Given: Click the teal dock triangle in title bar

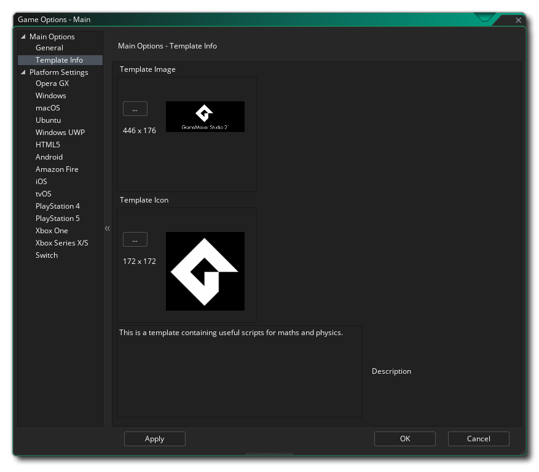Looking at the screenshot, I should point(485,17).
